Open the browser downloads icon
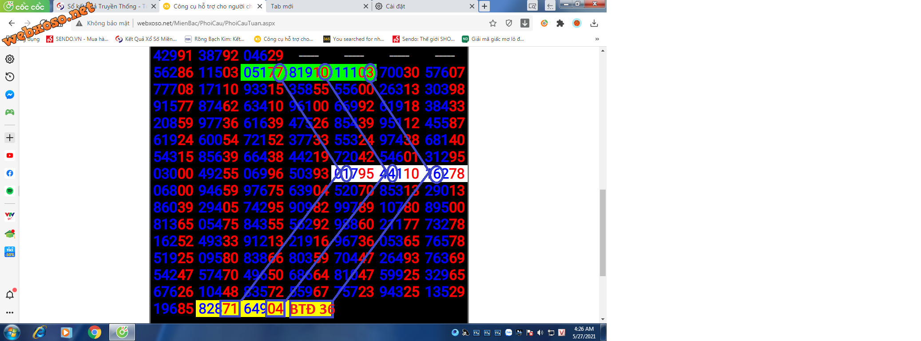 (594, 23)
